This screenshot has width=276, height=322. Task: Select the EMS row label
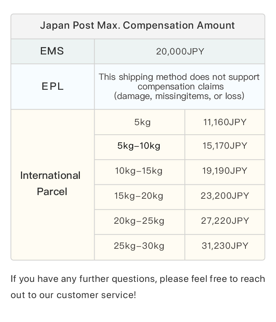(52, 51)
